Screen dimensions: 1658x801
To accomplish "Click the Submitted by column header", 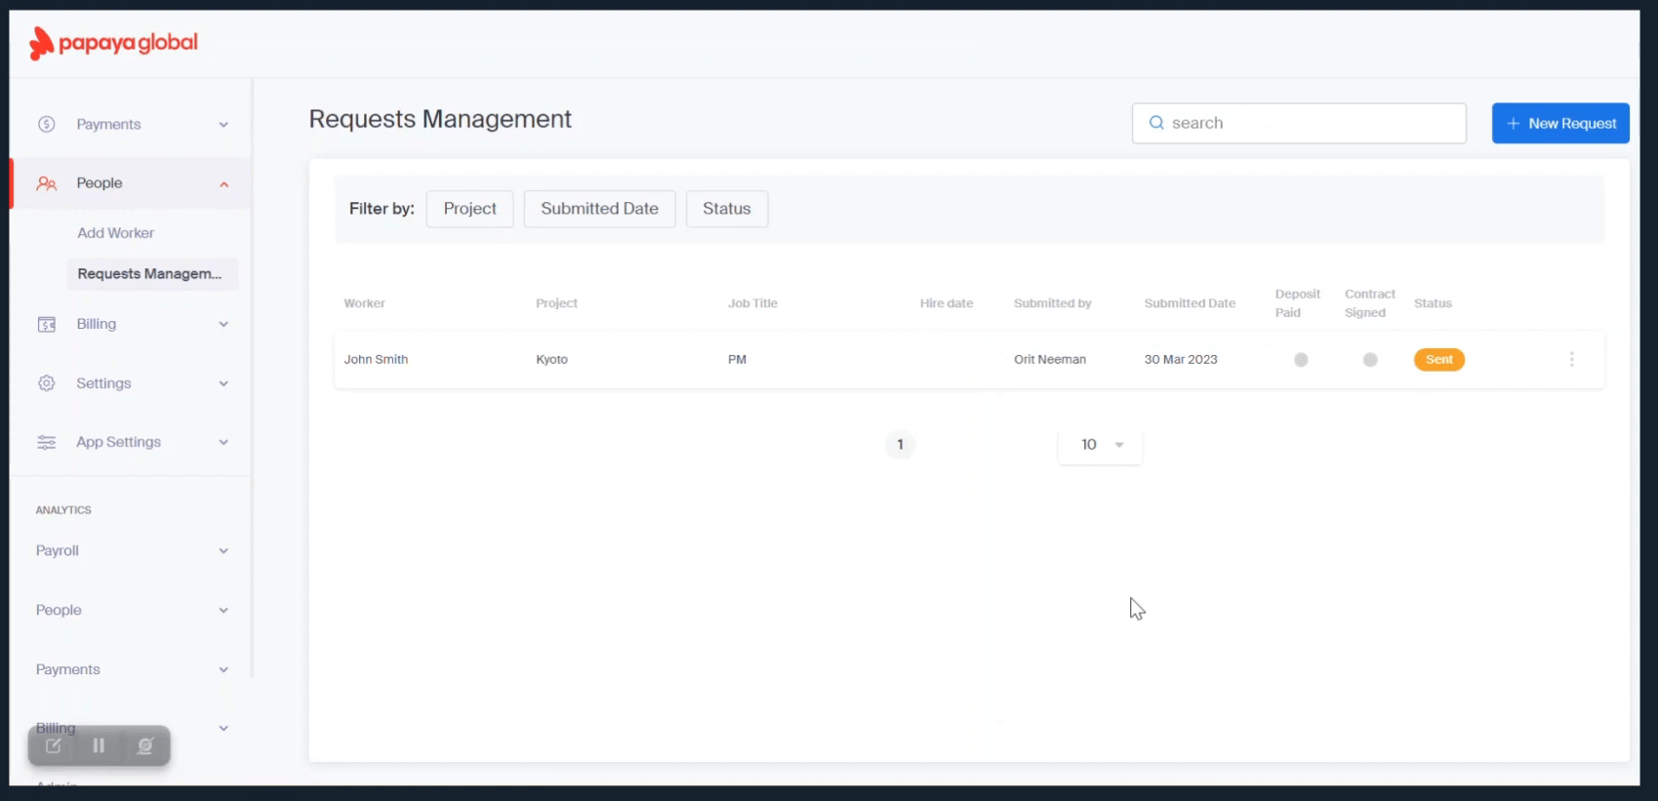I will pyautogui.click(x=1052, y=303).
